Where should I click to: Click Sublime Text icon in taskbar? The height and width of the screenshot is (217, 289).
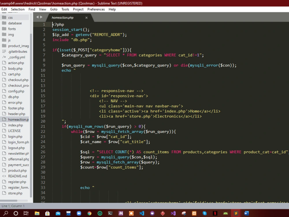(x=236, y=213)
